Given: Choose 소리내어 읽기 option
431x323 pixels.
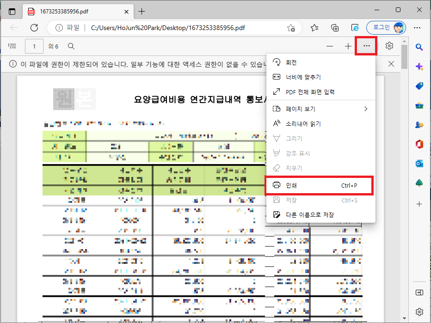Looking at the screenshot, I should (x=321, y=124).
